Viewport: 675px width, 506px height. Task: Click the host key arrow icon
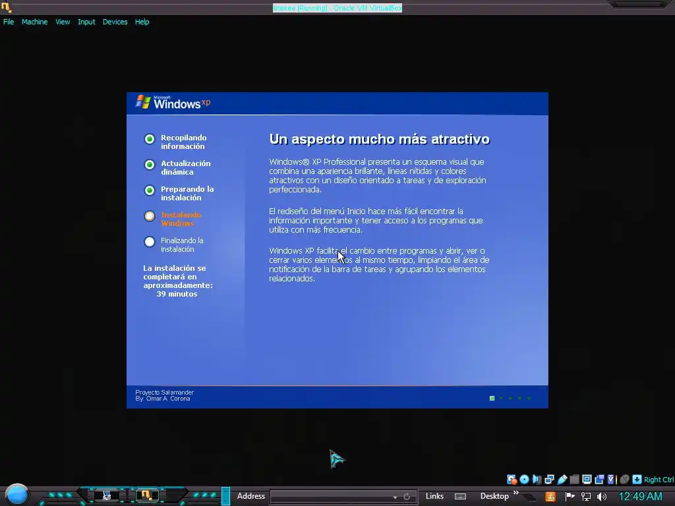click(637, 480)
